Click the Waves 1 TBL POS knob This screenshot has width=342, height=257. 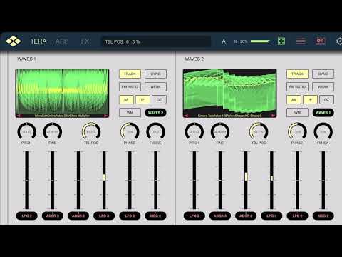click(x=91, y=131)
